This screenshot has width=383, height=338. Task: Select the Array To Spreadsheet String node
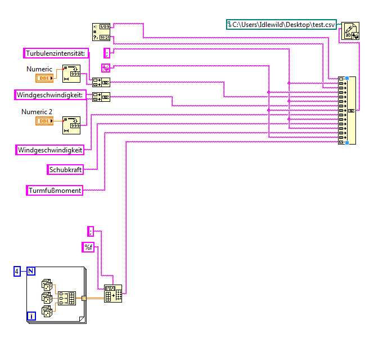113,294
